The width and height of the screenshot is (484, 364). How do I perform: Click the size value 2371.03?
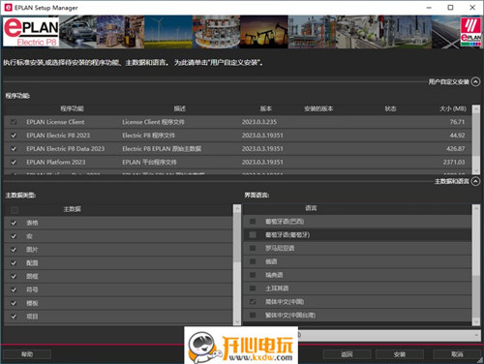454,163
